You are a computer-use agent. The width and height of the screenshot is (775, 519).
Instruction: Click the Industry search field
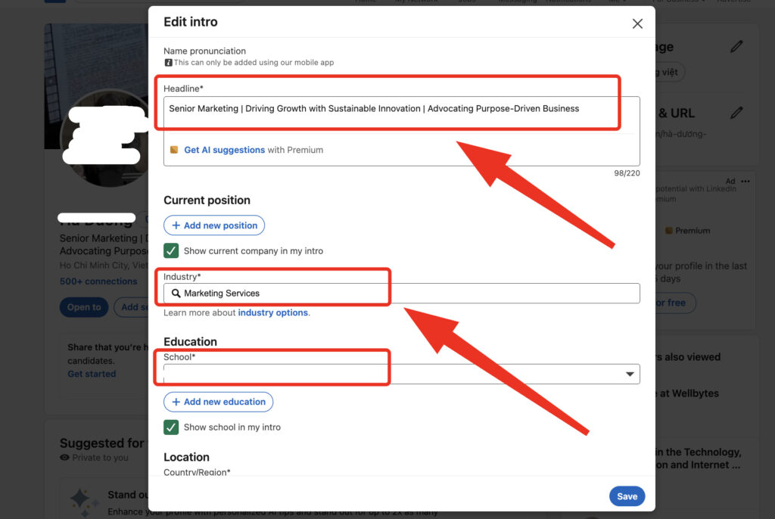(x=401, y=293)
